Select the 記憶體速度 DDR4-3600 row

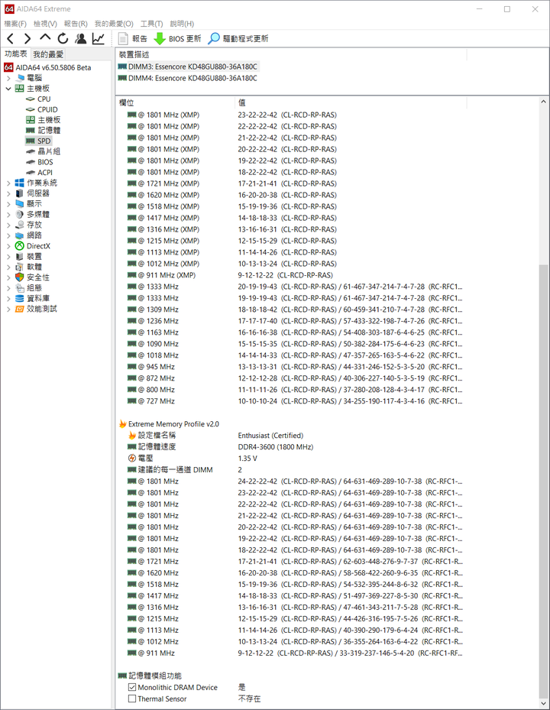[292, 447]
